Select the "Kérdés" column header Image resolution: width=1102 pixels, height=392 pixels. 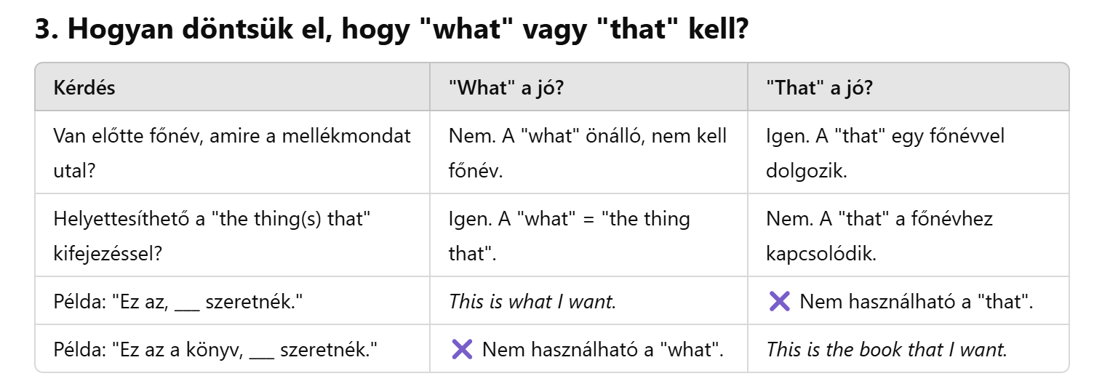(x=84, y=88)
